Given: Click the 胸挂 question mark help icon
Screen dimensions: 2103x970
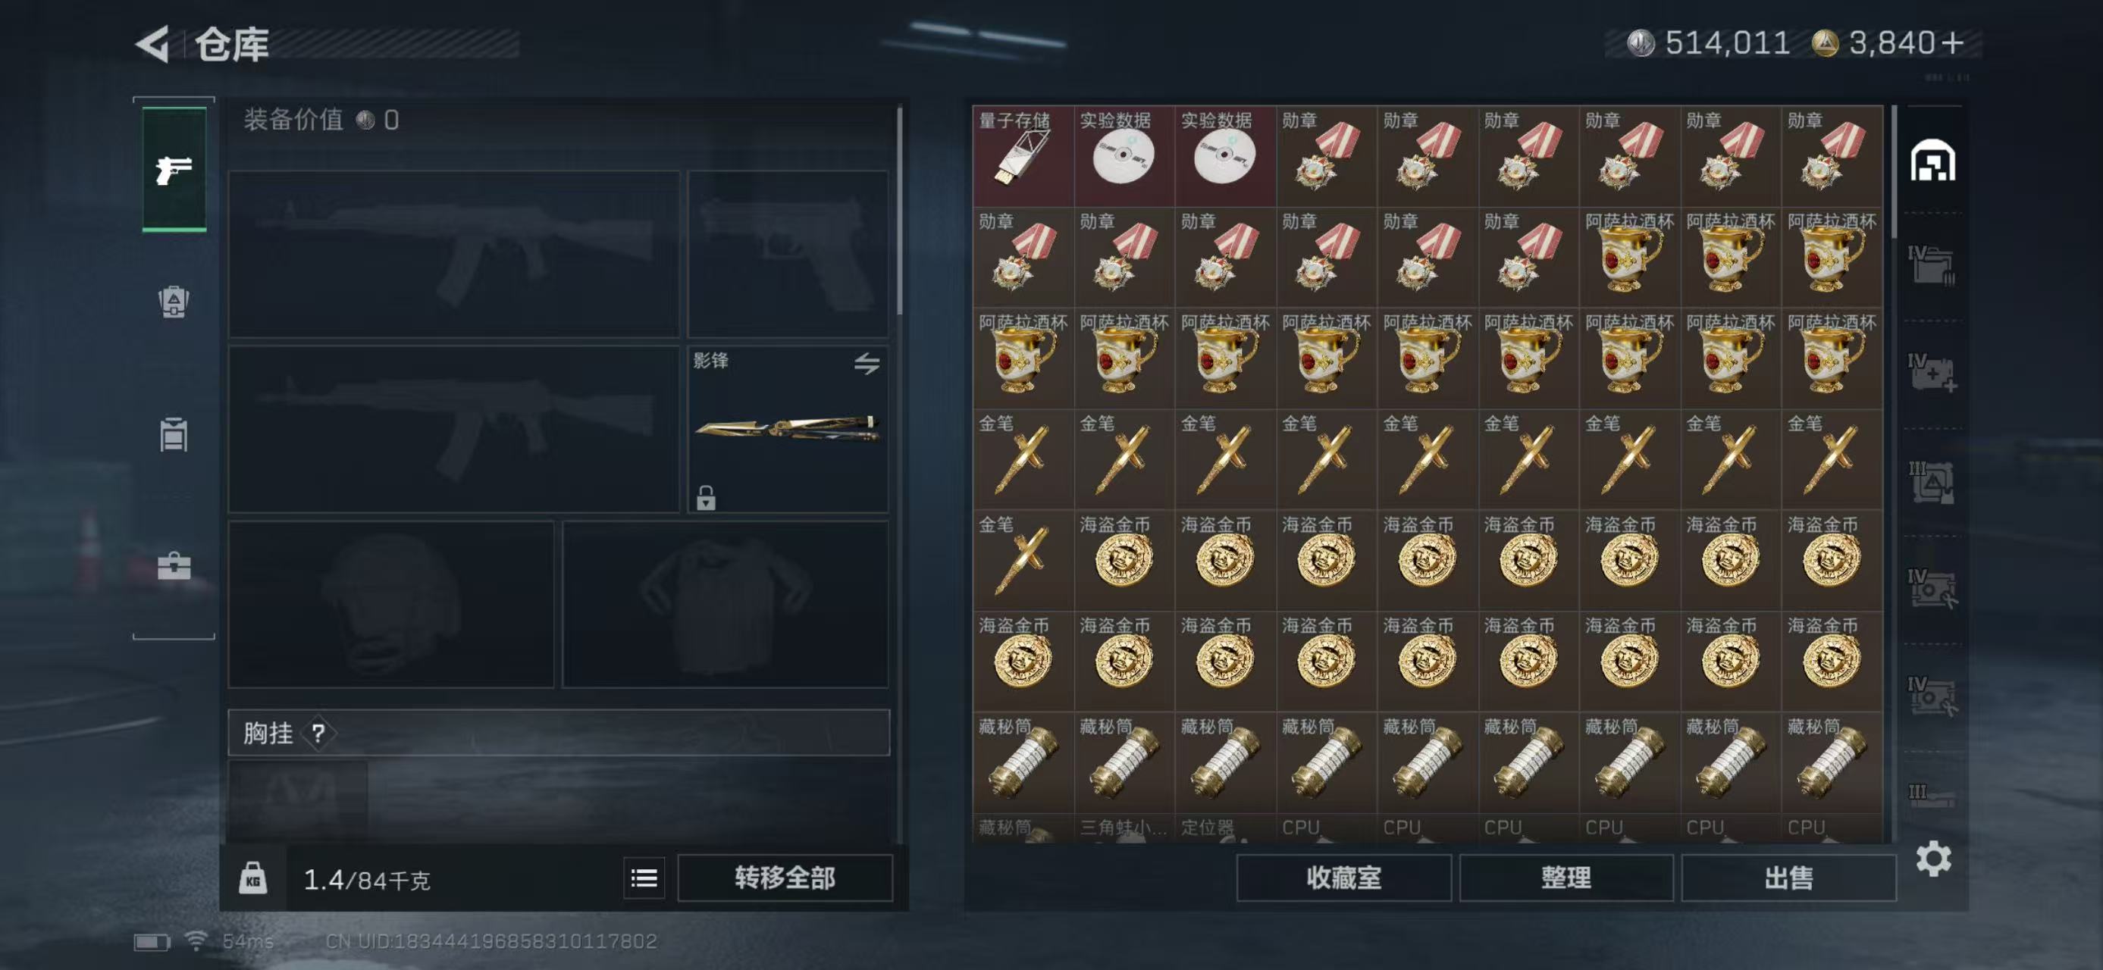Looking at the screenshot, I should 318,733.
